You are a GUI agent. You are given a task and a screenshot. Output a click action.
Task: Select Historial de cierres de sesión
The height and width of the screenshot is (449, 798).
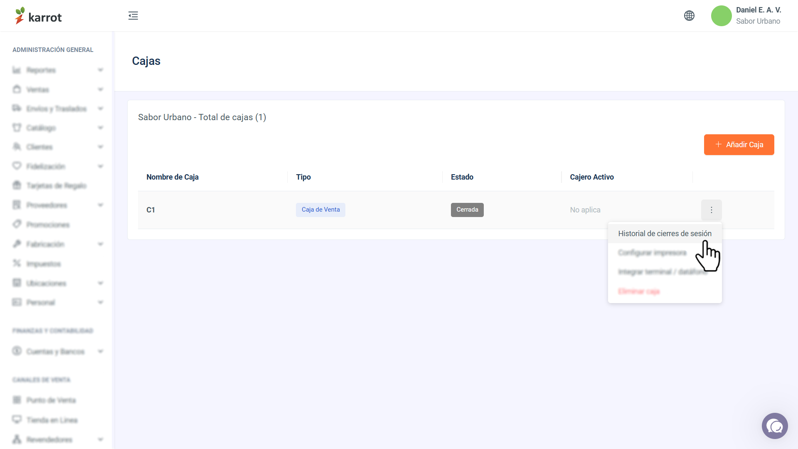(665, 234)
